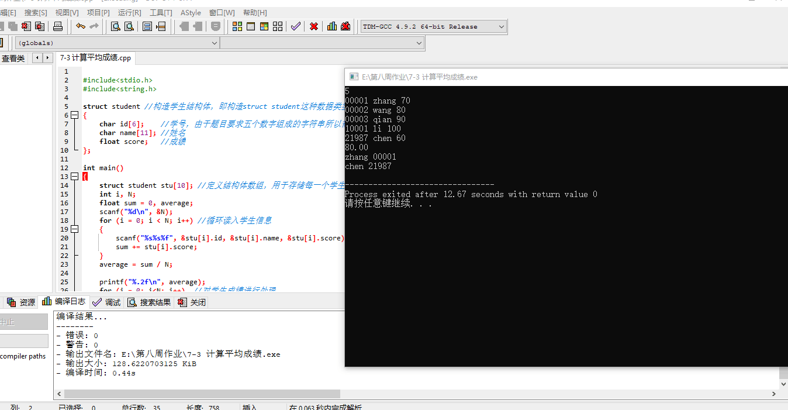Screen dimensions: 788x410
Task: Open Find using the magnifier toolbar icon
Action: [116, 26]
